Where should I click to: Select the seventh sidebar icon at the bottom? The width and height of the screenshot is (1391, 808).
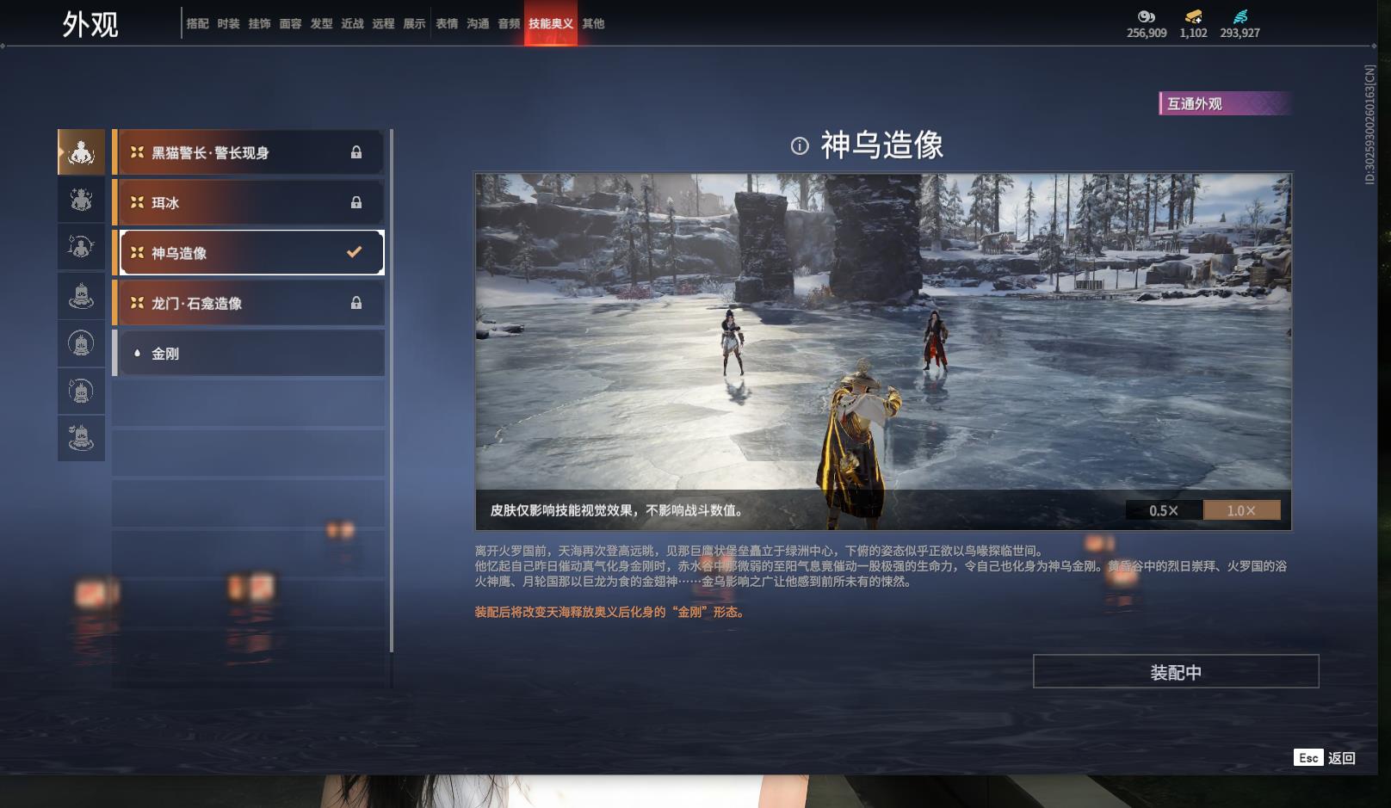pyautogui.click(x=81, y=439)
